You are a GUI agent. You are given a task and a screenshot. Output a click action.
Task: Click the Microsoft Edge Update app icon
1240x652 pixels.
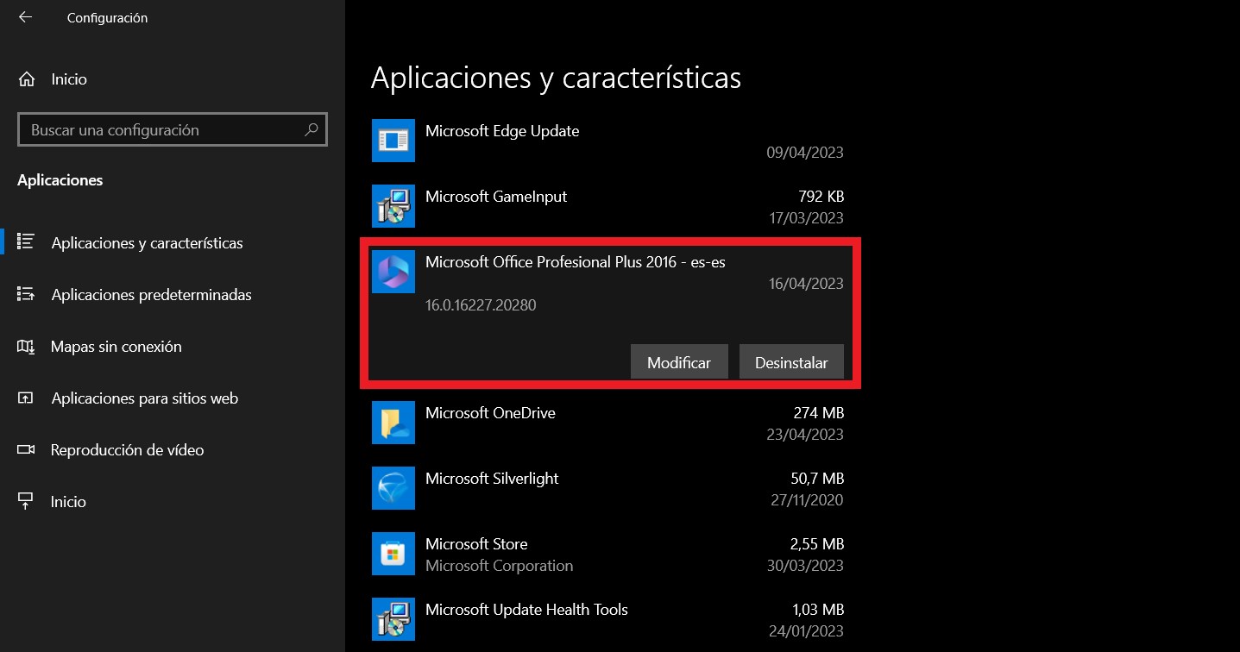pyautogui.click(x=393, y=140)
